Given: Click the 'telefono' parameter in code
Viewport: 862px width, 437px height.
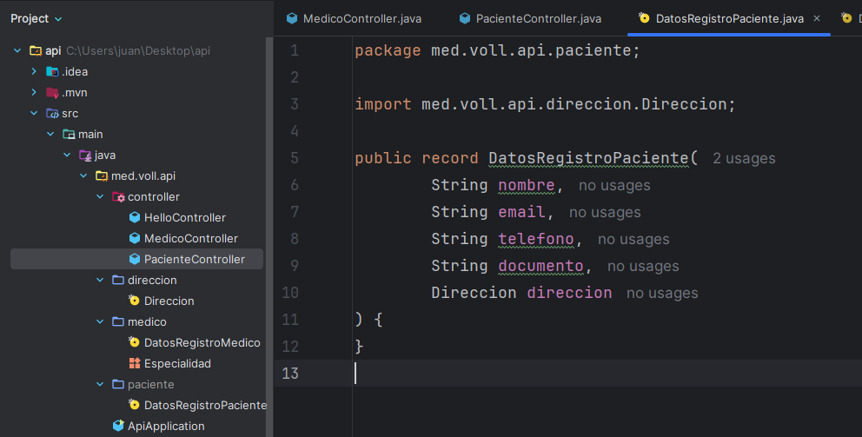Looking at the screenshot, I should point(536,239).
